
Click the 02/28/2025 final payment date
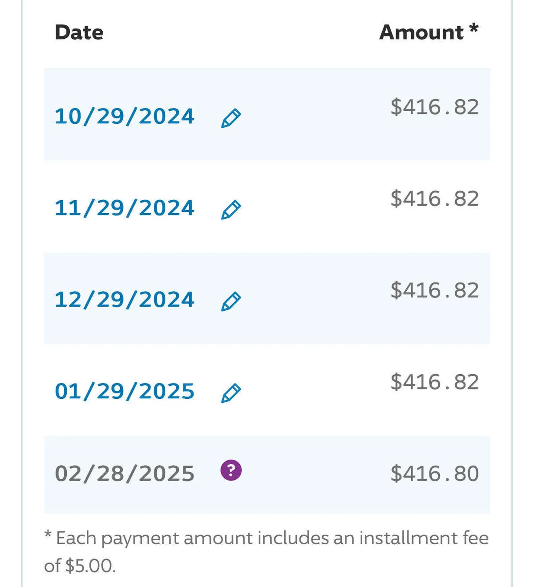pyautogui.click(x=125, y=474)
